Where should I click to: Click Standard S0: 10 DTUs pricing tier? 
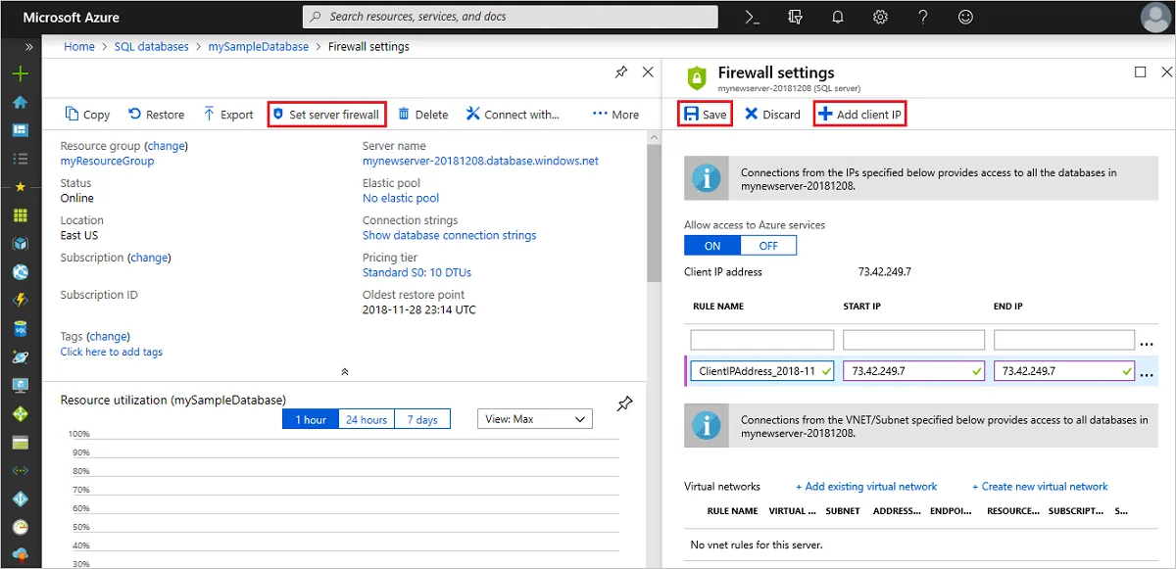pyautogui.click(x=416, y=272)
